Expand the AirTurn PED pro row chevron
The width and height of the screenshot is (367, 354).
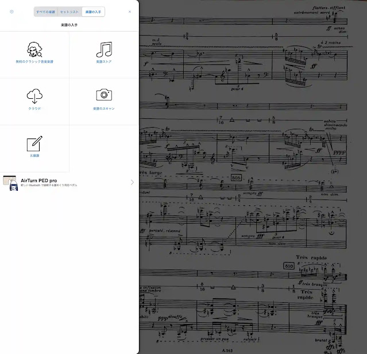point(132,182)
